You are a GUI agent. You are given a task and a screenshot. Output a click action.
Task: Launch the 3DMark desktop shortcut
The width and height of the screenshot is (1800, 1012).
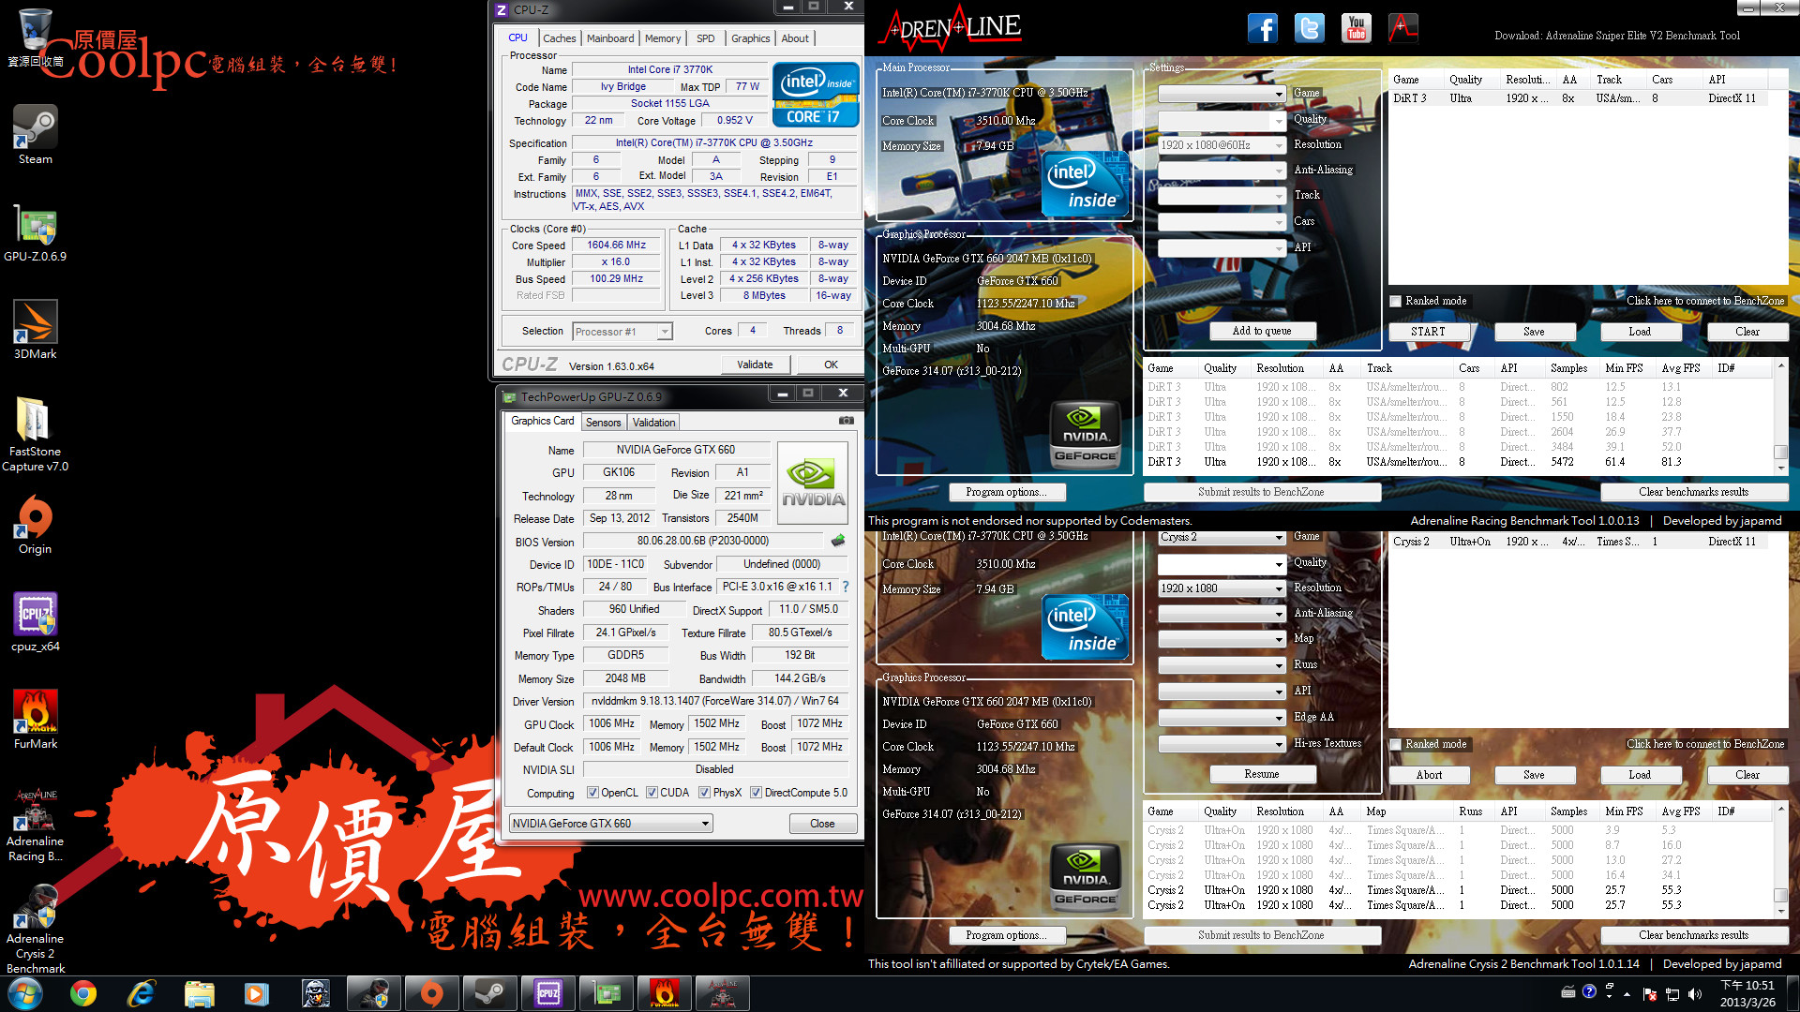[x=36, y=329]
